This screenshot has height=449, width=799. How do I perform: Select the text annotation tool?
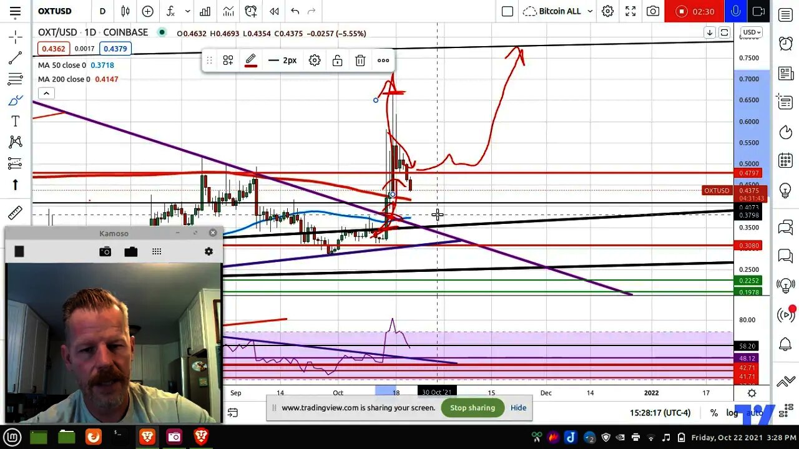point(16,121)
